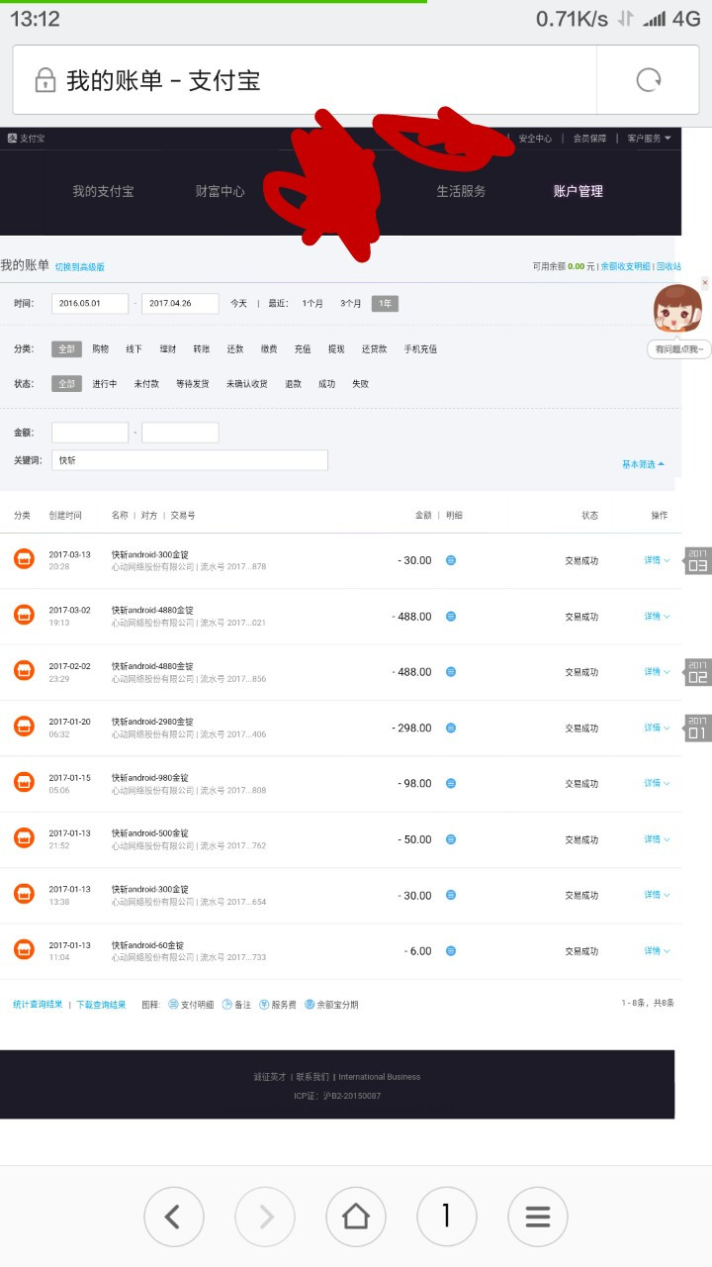The image size is (712, 1267).
Task: Tap the browser back arrow
Action: [x=174, y=1217]
